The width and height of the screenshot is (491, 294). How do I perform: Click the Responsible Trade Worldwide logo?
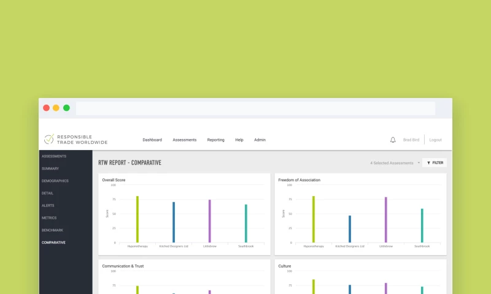(75, 140)
